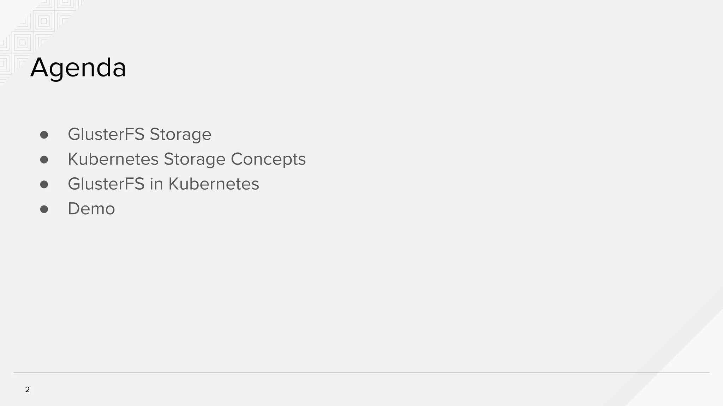Screen dimensions: 723x406
Task: Click the bullet beside Kubernetes Storage Concepts
Action: pos(44,160)
